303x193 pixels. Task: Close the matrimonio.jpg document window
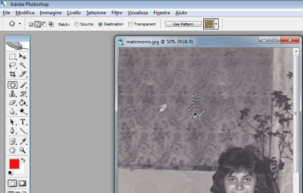tap(290, 40)
